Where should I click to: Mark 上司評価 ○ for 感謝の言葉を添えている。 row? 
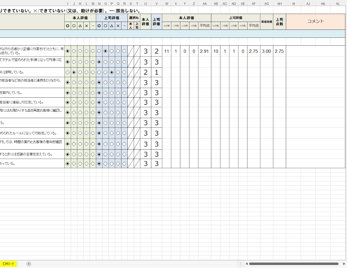(106, 154)
